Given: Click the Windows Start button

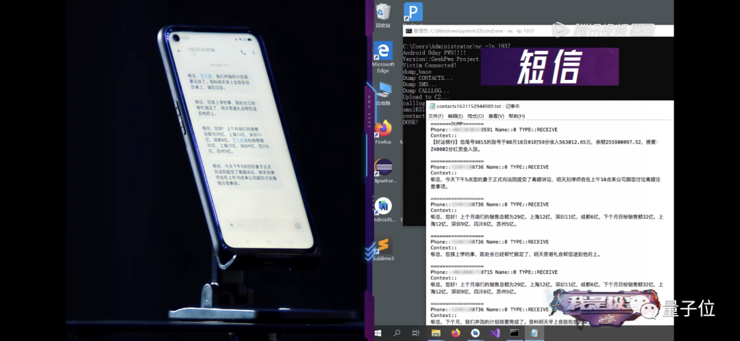Looking at the screenshot, I should 378,333.
